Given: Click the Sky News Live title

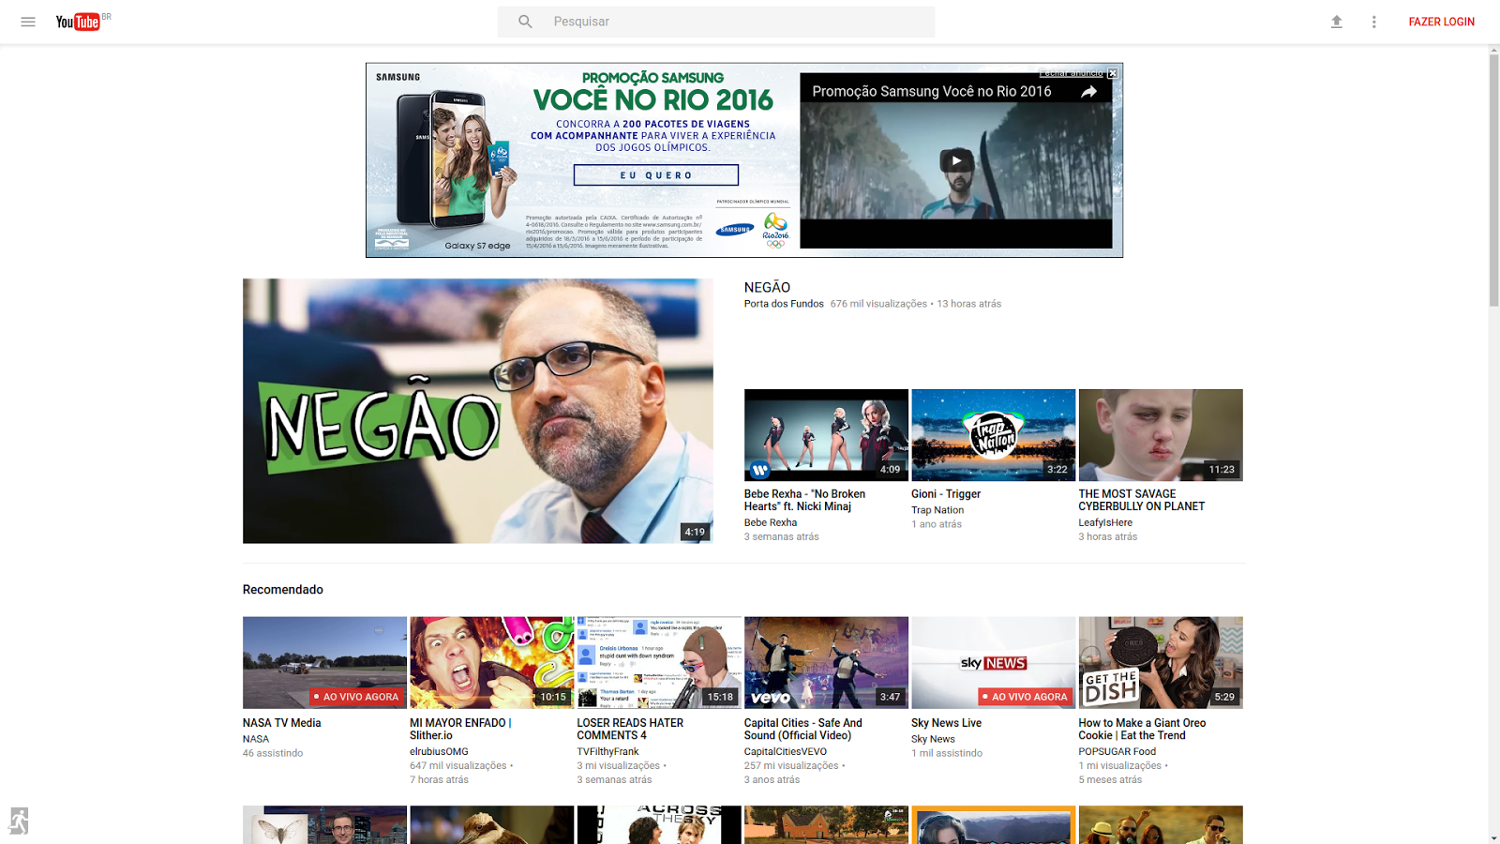Looking at the screenshot, I should [946, 723].
